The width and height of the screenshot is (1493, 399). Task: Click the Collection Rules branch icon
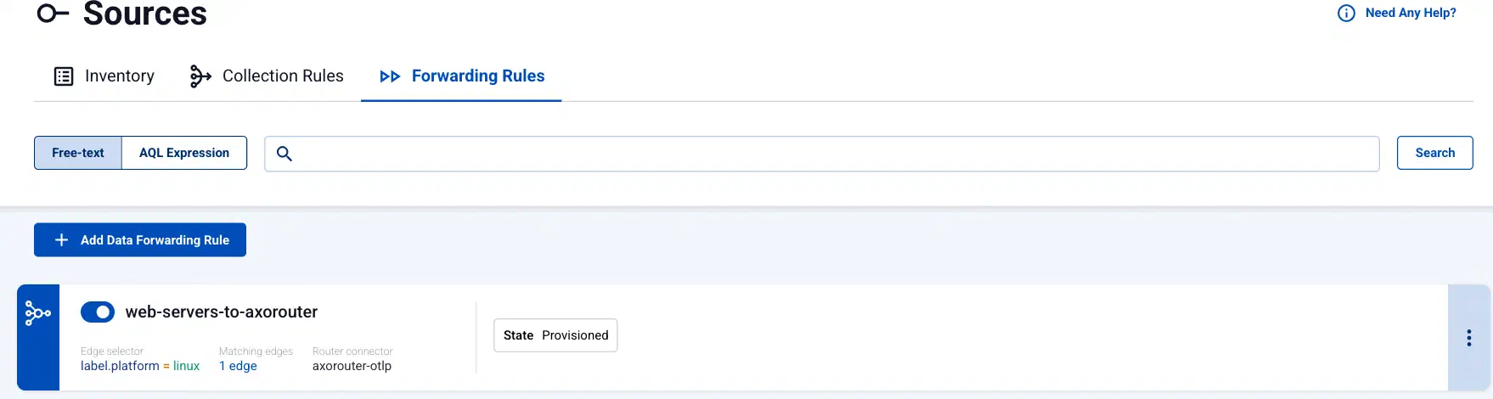click(200, 76)
